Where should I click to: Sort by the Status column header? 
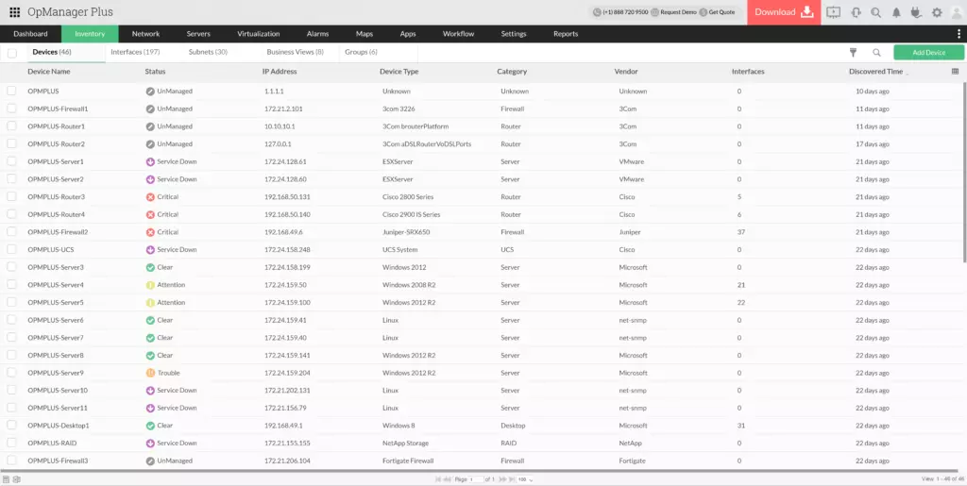pyautogui.click(x=156, y=72)
